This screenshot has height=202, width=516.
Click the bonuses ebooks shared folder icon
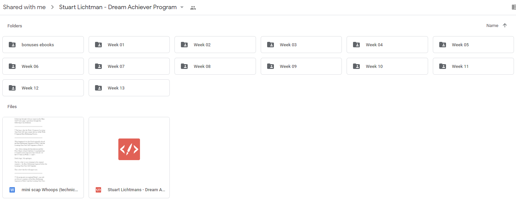point(12,45)
